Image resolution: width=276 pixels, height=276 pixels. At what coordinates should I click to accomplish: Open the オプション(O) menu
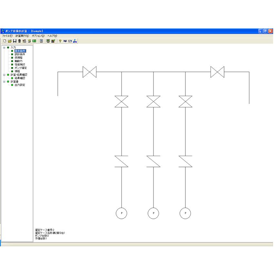click(x=38, y=36)
